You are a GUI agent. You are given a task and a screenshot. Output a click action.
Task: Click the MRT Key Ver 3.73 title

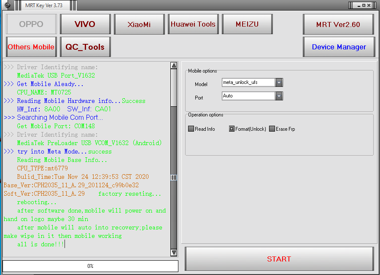pyautogui.click(x=44, y=5)
